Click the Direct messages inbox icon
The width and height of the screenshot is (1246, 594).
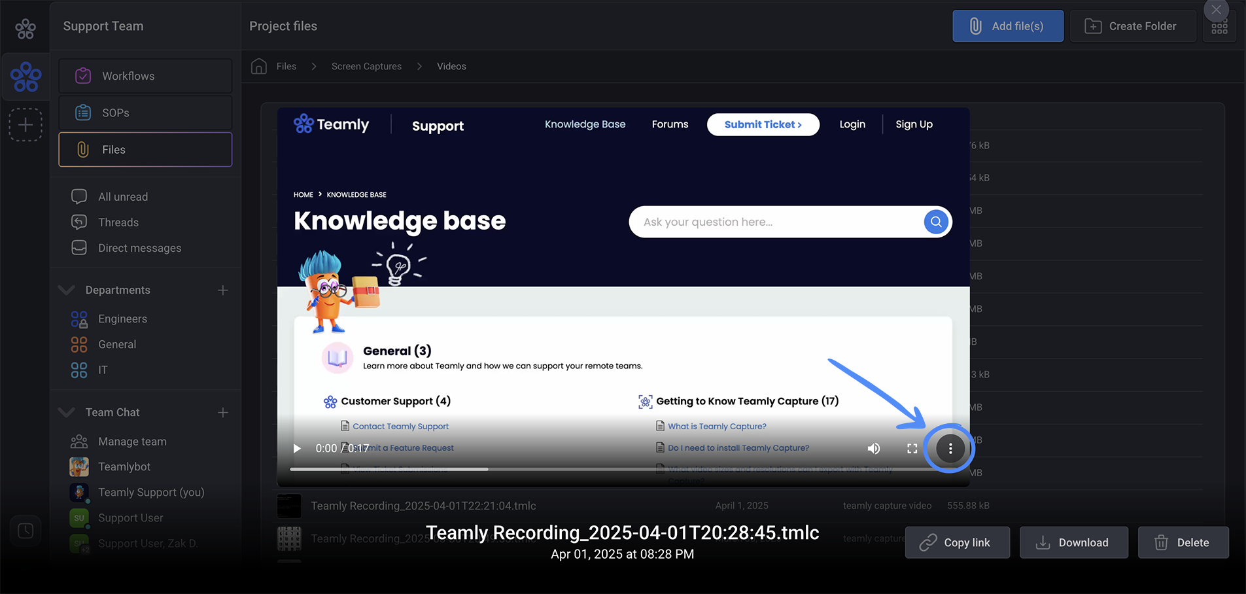pos(79,248)
